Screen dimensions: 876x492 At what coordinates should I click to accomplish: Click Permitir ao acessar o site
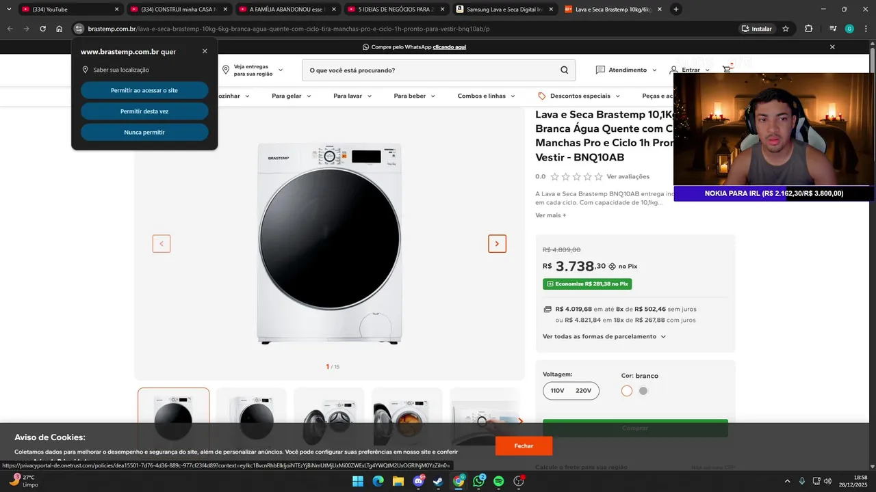coord(144,90)
